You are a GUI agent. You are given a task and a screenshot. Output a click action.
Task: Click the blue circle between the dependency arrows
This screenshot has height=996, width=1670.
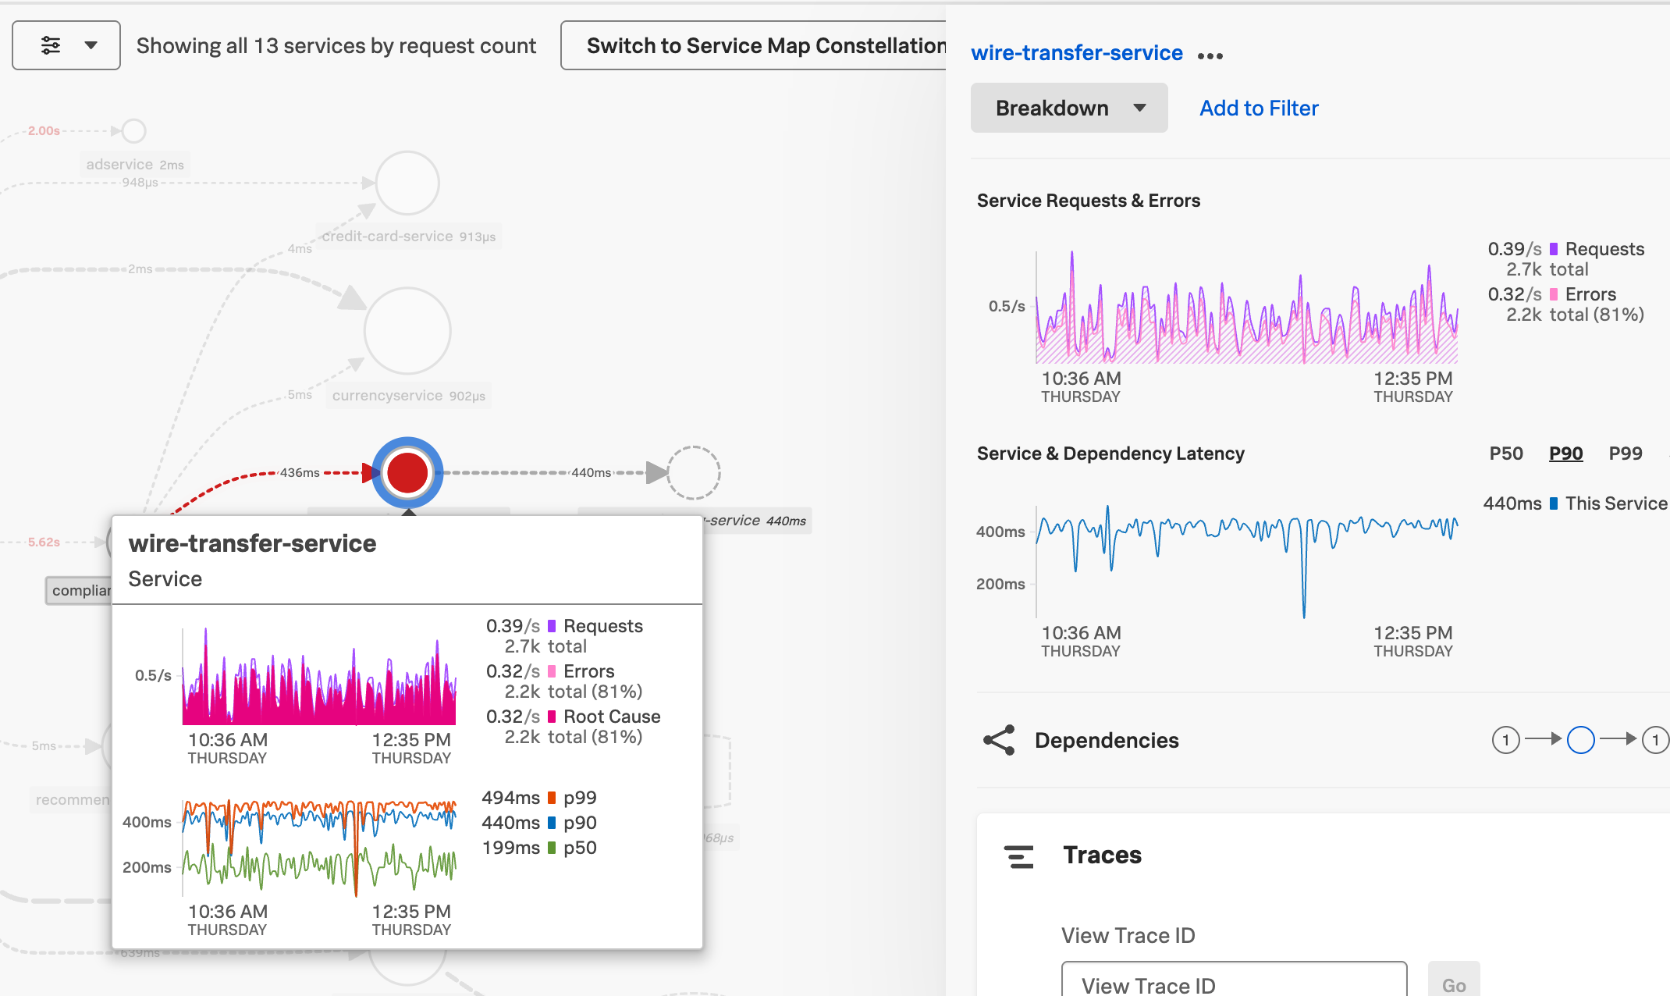[x=1580, y=740]
